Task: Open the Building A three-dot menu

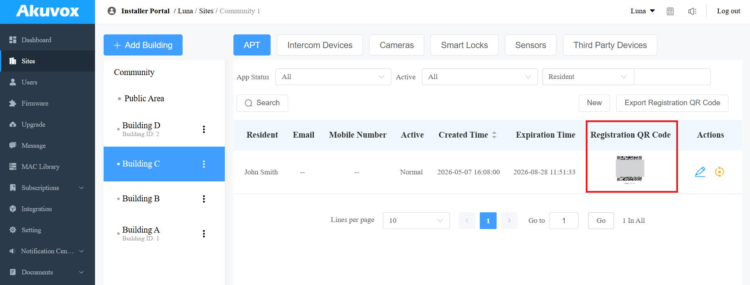Action: coord(204,234)
